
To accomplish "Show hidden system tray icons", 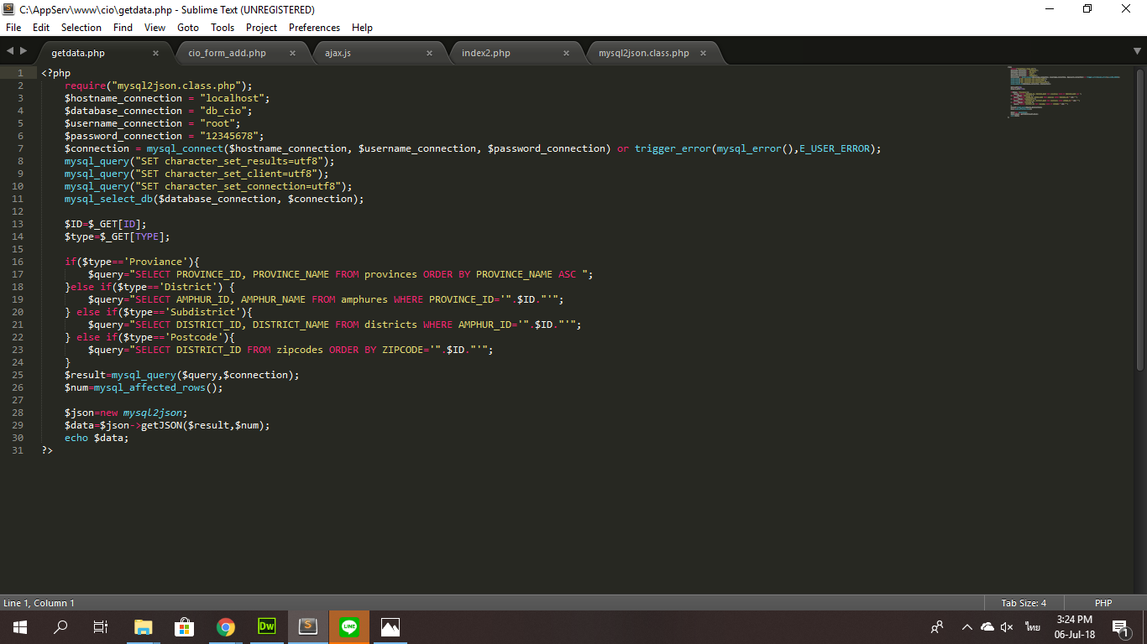I will pyautogui.click(x=966, y=627).
